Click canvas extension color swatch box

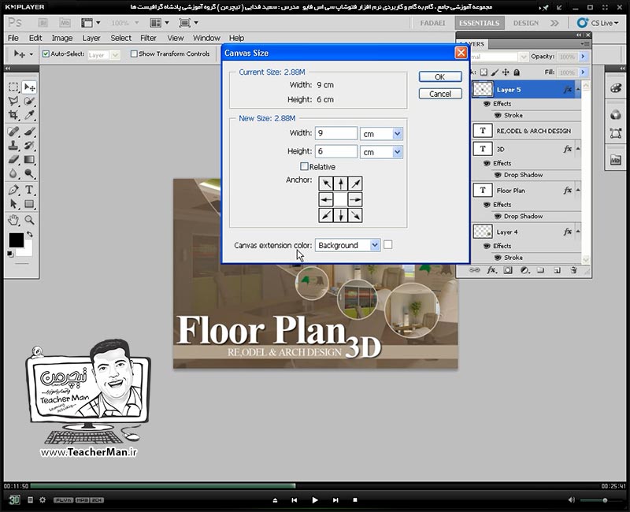click(x=387, y=244)
